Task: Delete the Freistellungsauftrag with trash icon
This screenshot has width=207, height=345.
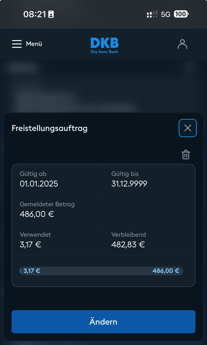Action: click(186, 155)
